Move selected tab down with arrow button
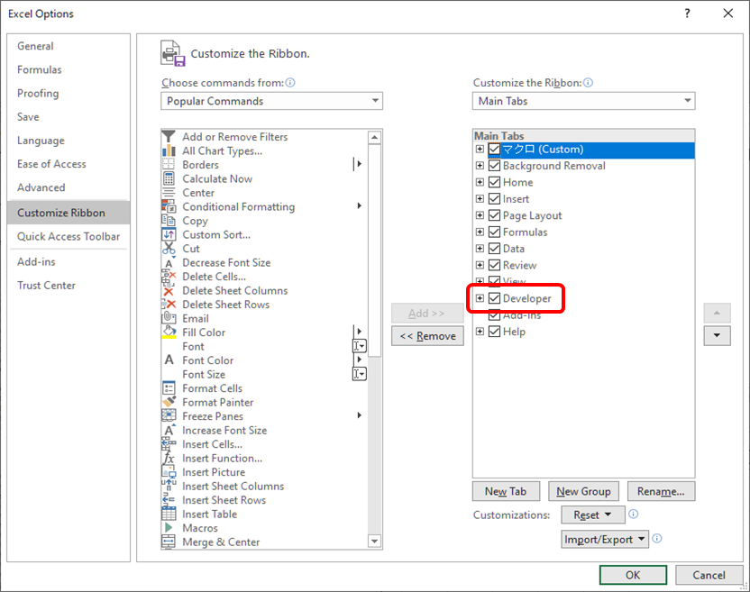 (717, 336)
